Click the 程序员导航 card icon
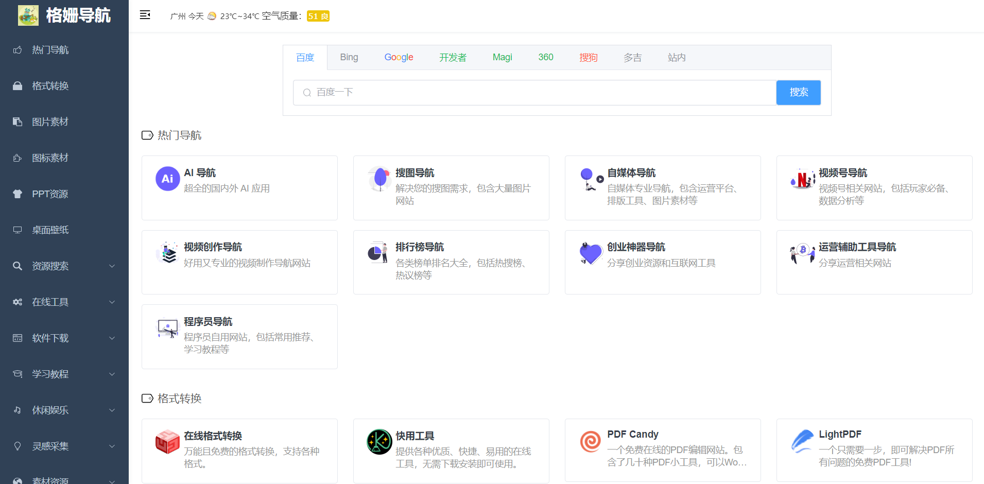984x484 pixels. click(x=168, y=327)
